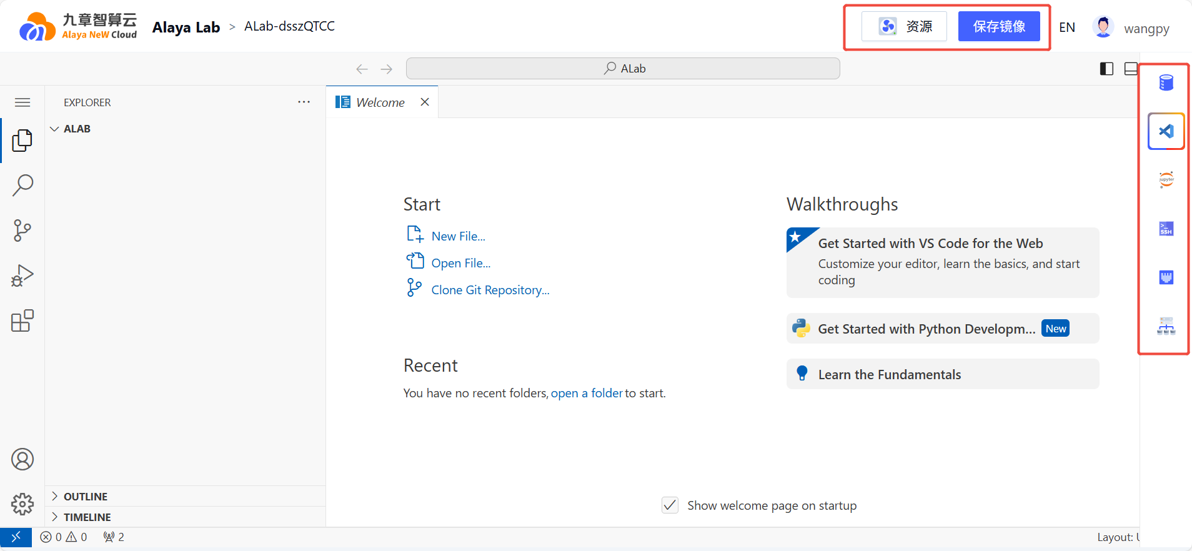Image resolution: width=1192 pixels, height=551 pixels.
Task: Close the Welcome tab
Action: (425, 102)
